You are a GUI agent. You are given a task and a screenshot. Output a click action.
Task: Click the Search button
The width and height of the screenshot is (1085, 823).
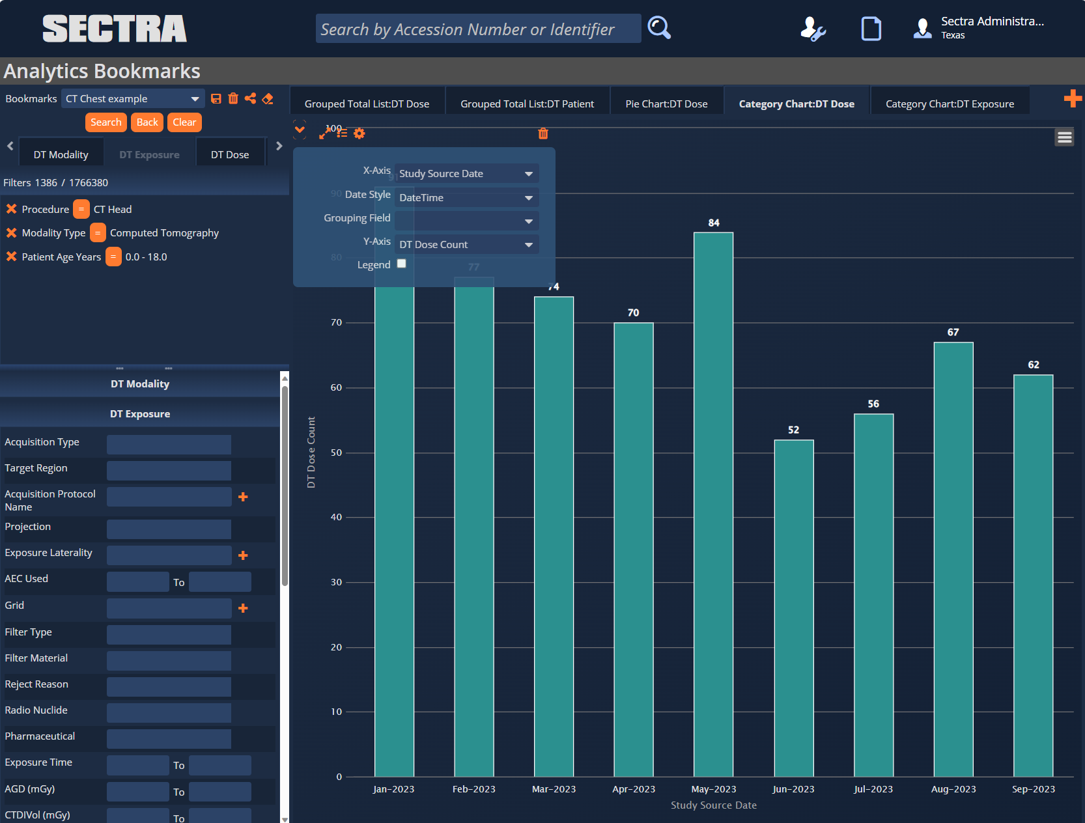pos(106,122)
